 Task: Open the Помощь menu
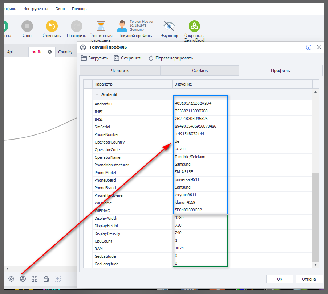79,9
